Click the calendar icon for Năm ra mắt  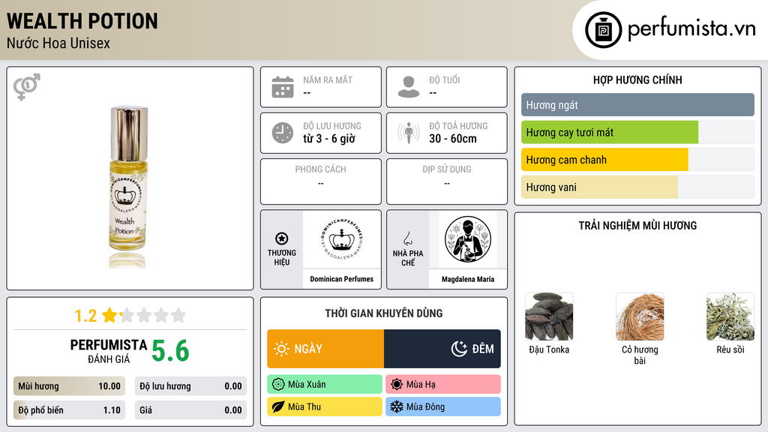click(x=283, y=87)
